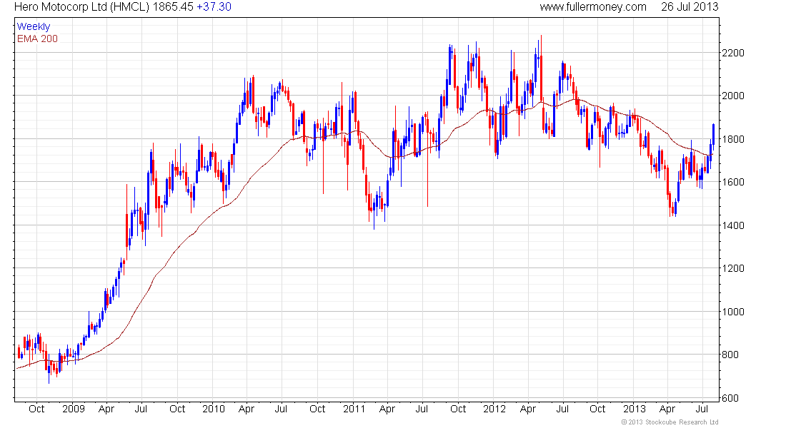Select the Weekly interval label
This screenshot has height=428, width=786.
click(x=34, y=27)
